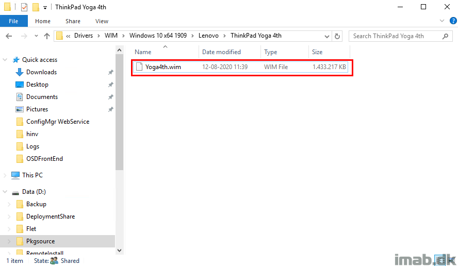Switch to the Share ribbon tab
Screen dimensions: 458x266
tap(73, 21)
